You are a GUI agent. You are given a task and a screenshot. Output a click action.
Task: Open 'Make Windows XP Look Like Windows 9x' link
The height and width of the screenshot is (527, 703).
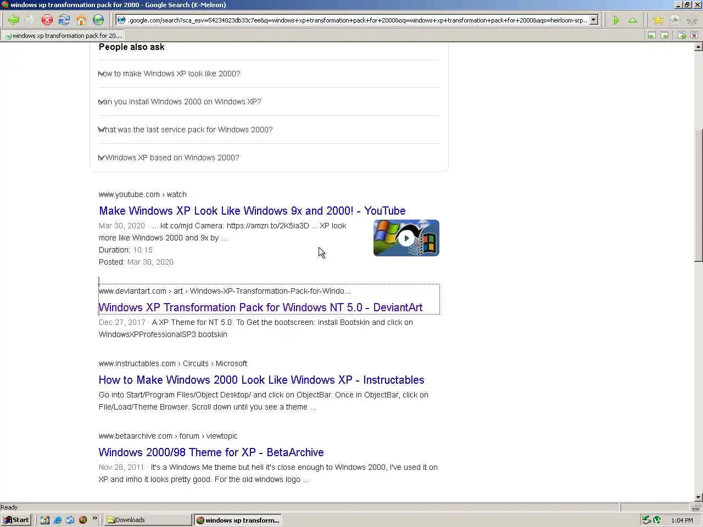tap(252, 211)
